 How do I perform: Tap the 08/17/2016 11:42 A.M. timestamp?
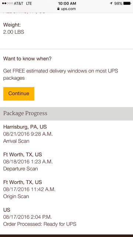tap(29, 189)
